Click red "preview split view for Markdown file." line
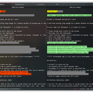 tap(16, 74)
